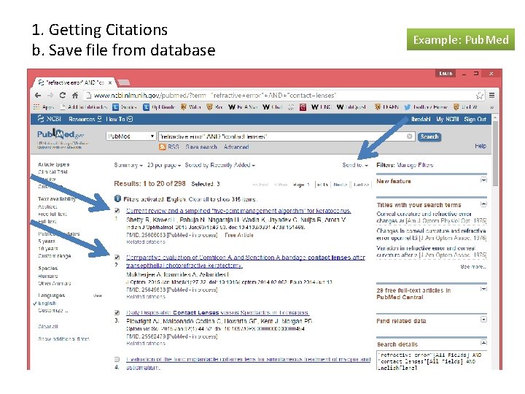
Task: Click Sign Out in the header
Action: 475,119
